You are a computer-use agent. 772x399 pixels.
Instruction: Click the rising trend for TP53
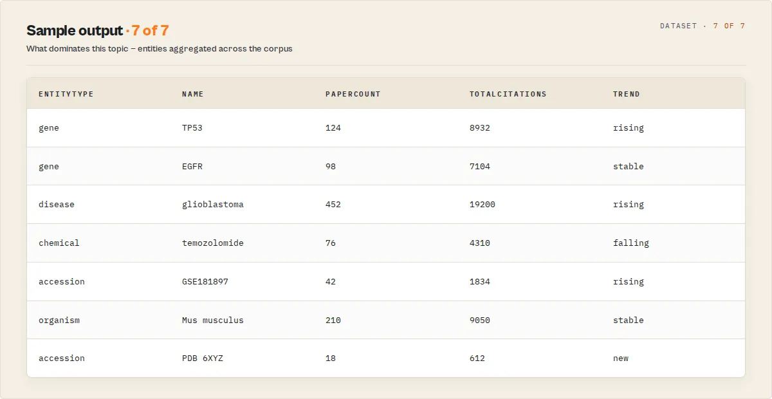point(629,128)
